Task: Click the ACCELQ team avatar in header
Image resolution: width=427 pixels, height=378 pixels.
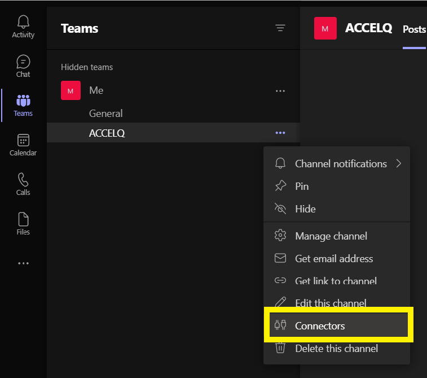Action: pyautogui.click(x=325, y=28)
